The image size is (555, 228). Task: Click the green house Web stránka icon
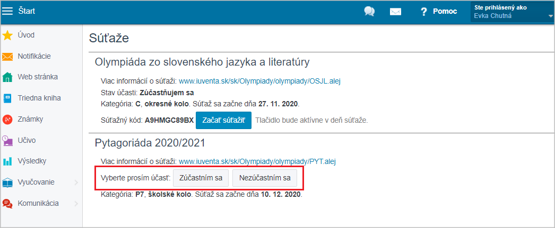pyautogui.click(x=7, y=77)
